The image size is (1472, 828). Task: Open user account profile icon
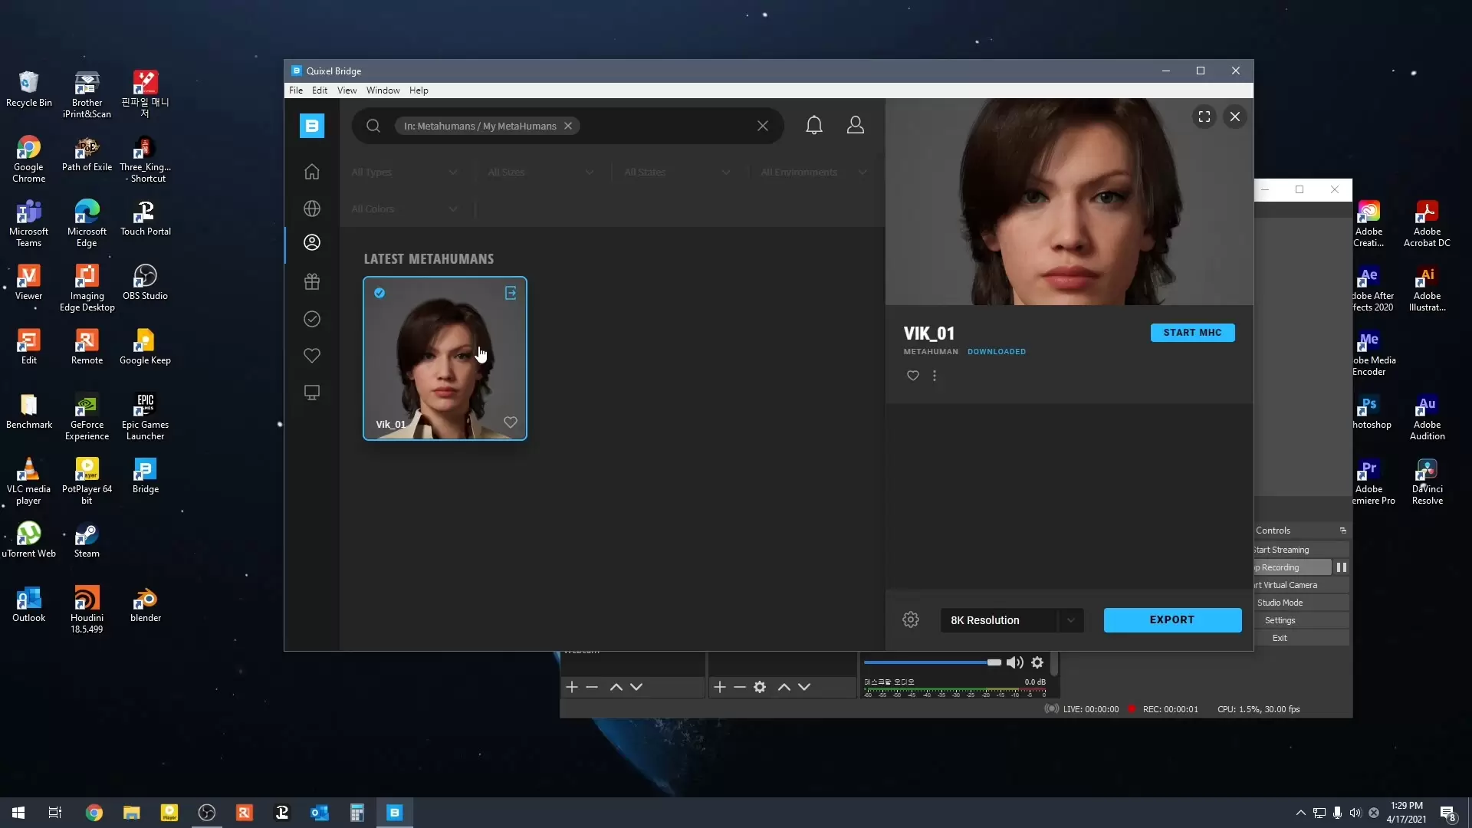855,126
